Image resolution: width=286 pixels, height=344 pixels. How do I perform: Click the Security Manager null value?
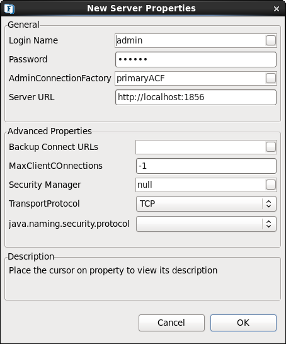[x=145, y=185]
